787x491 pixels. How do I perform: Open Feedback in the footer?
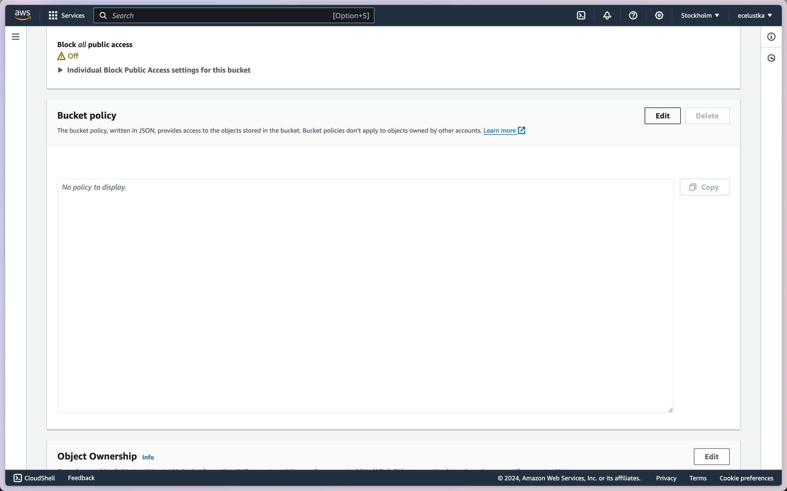(x=81, y=478)
